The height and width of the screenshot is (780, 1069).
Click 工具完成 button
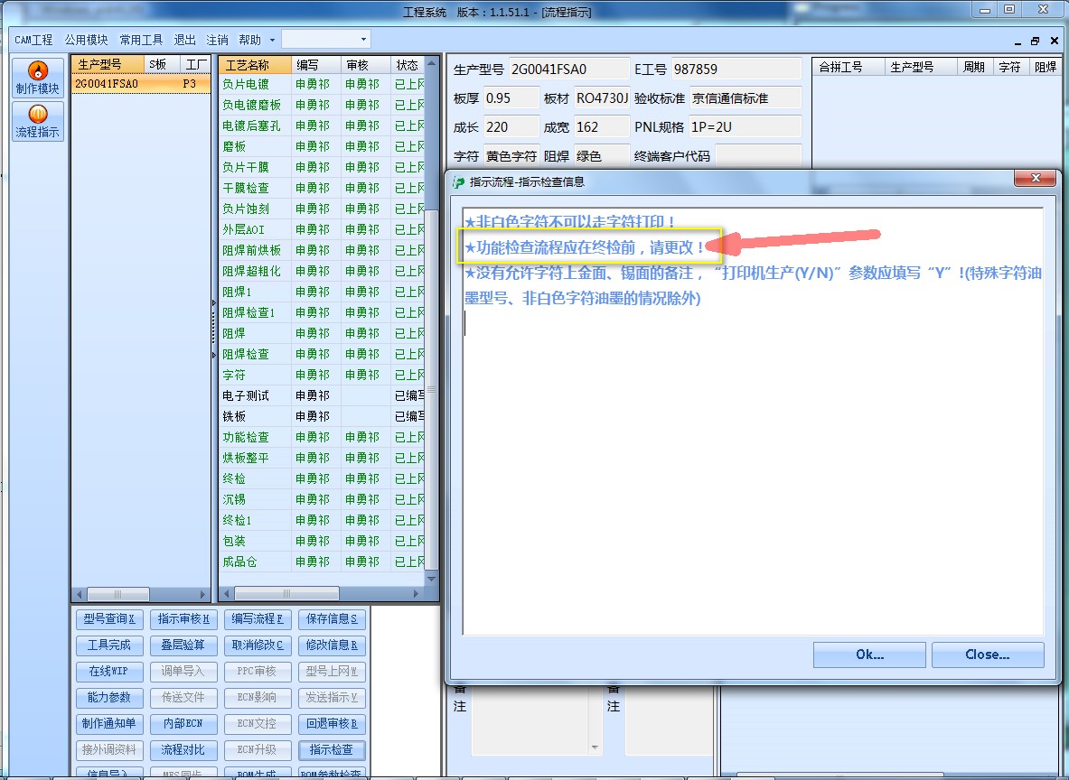(x=109, y=645)
